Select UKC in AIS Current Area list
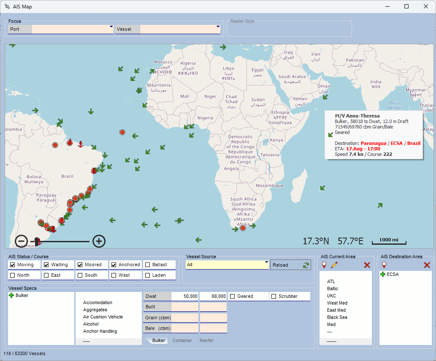The image size is (436, 361). (331, 296)
